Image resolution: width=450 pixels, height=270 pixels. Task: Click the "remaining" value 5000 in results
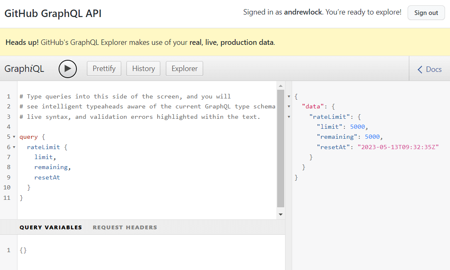(x=372, y=137)
